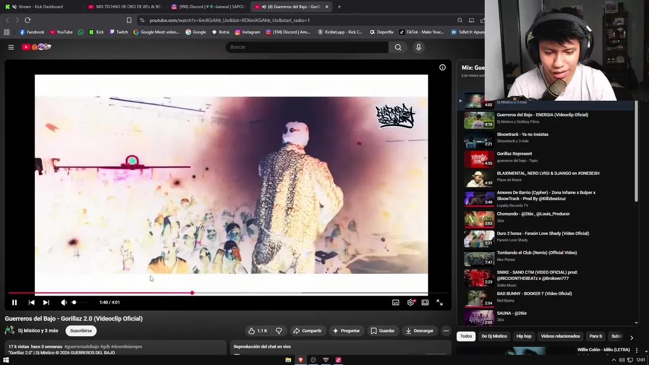Open BLAXIMENTAL, NERO LVIGI & DJANGO video
Image resolution: width=649 pixels, height=365 pixels.
[548, 173]
